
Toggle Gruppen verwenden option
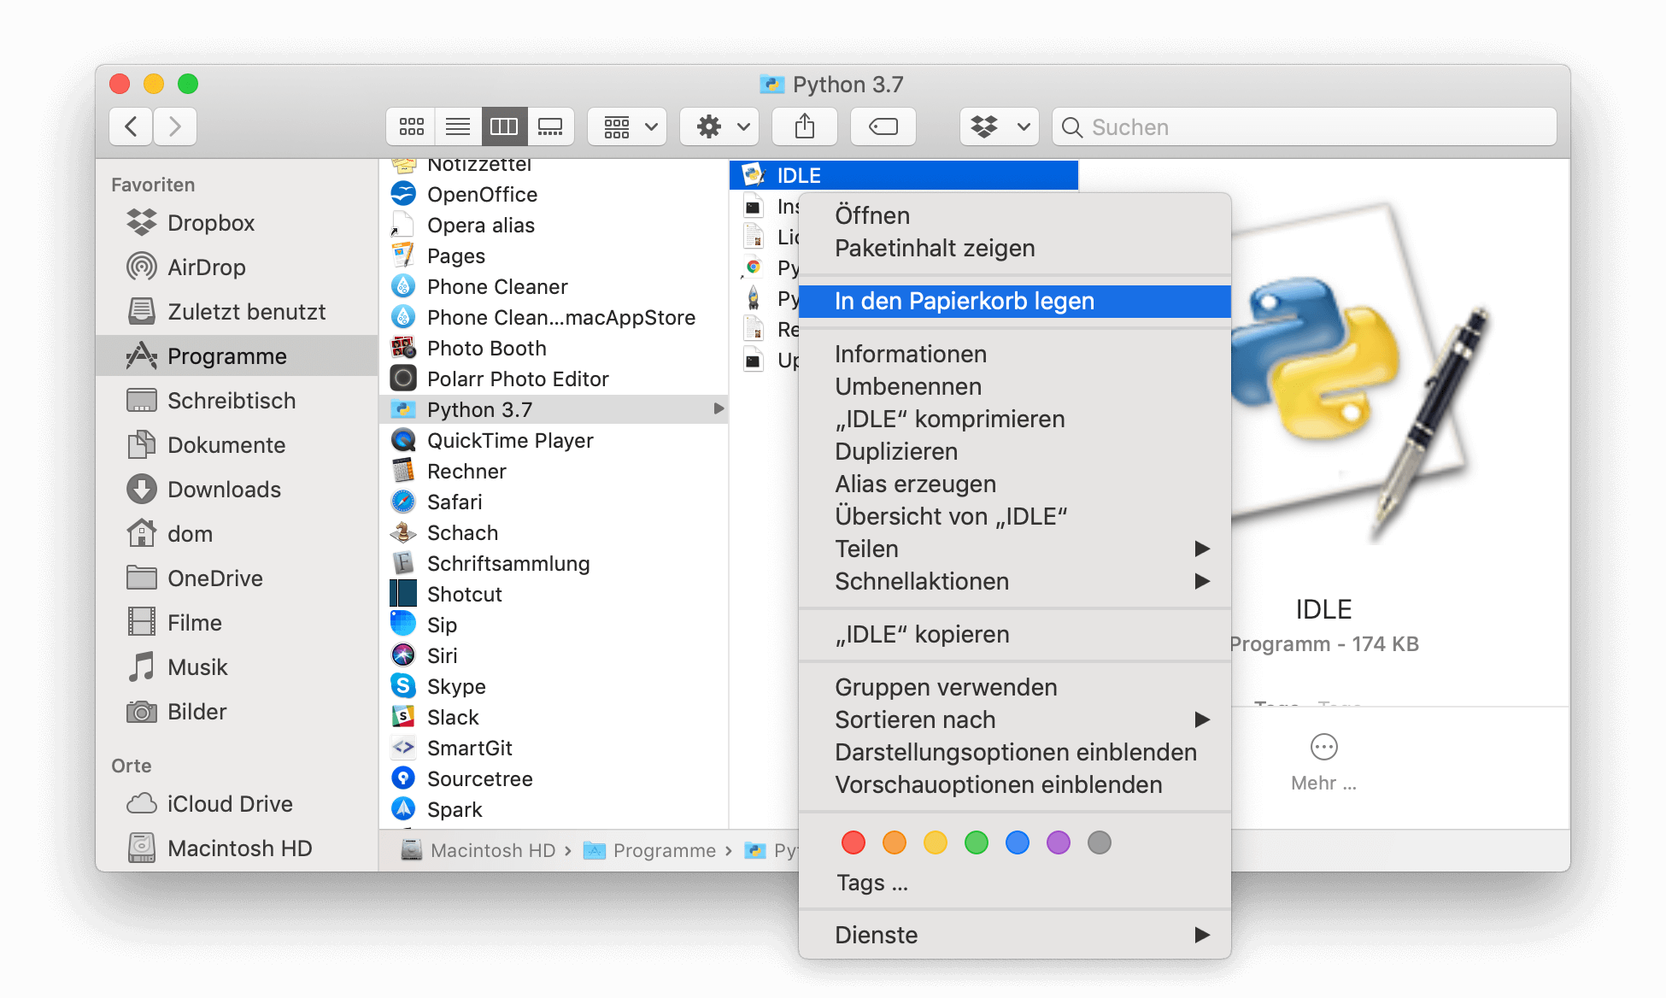point(946,687)
